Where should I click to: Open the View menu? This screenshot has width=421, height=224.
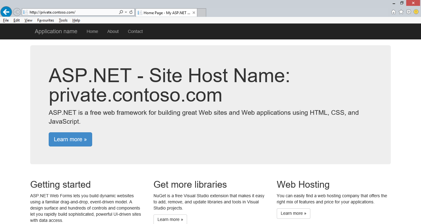(28, 20)
